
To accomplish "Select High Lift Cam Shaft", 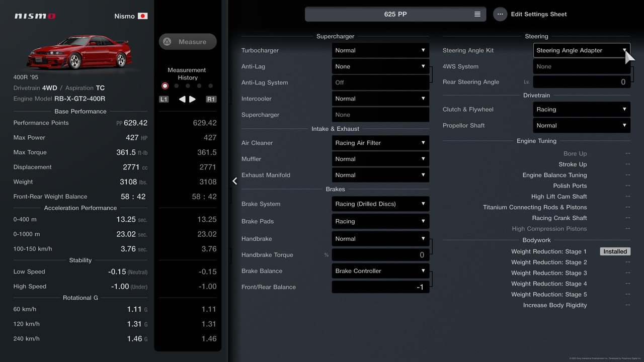I will pos(559,197).
